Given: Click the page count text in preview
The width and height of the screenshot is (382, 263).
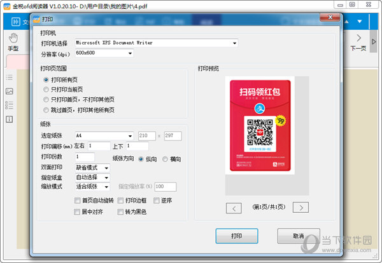Looking at the screenshot, I should (x=269, y=207).
